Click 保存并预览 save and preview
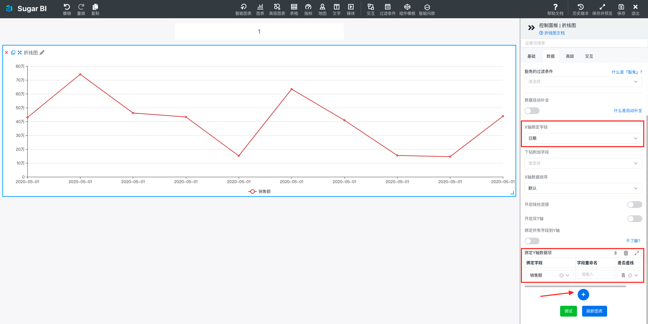Viewport: 648px width, 324px height. pos(602,9)
